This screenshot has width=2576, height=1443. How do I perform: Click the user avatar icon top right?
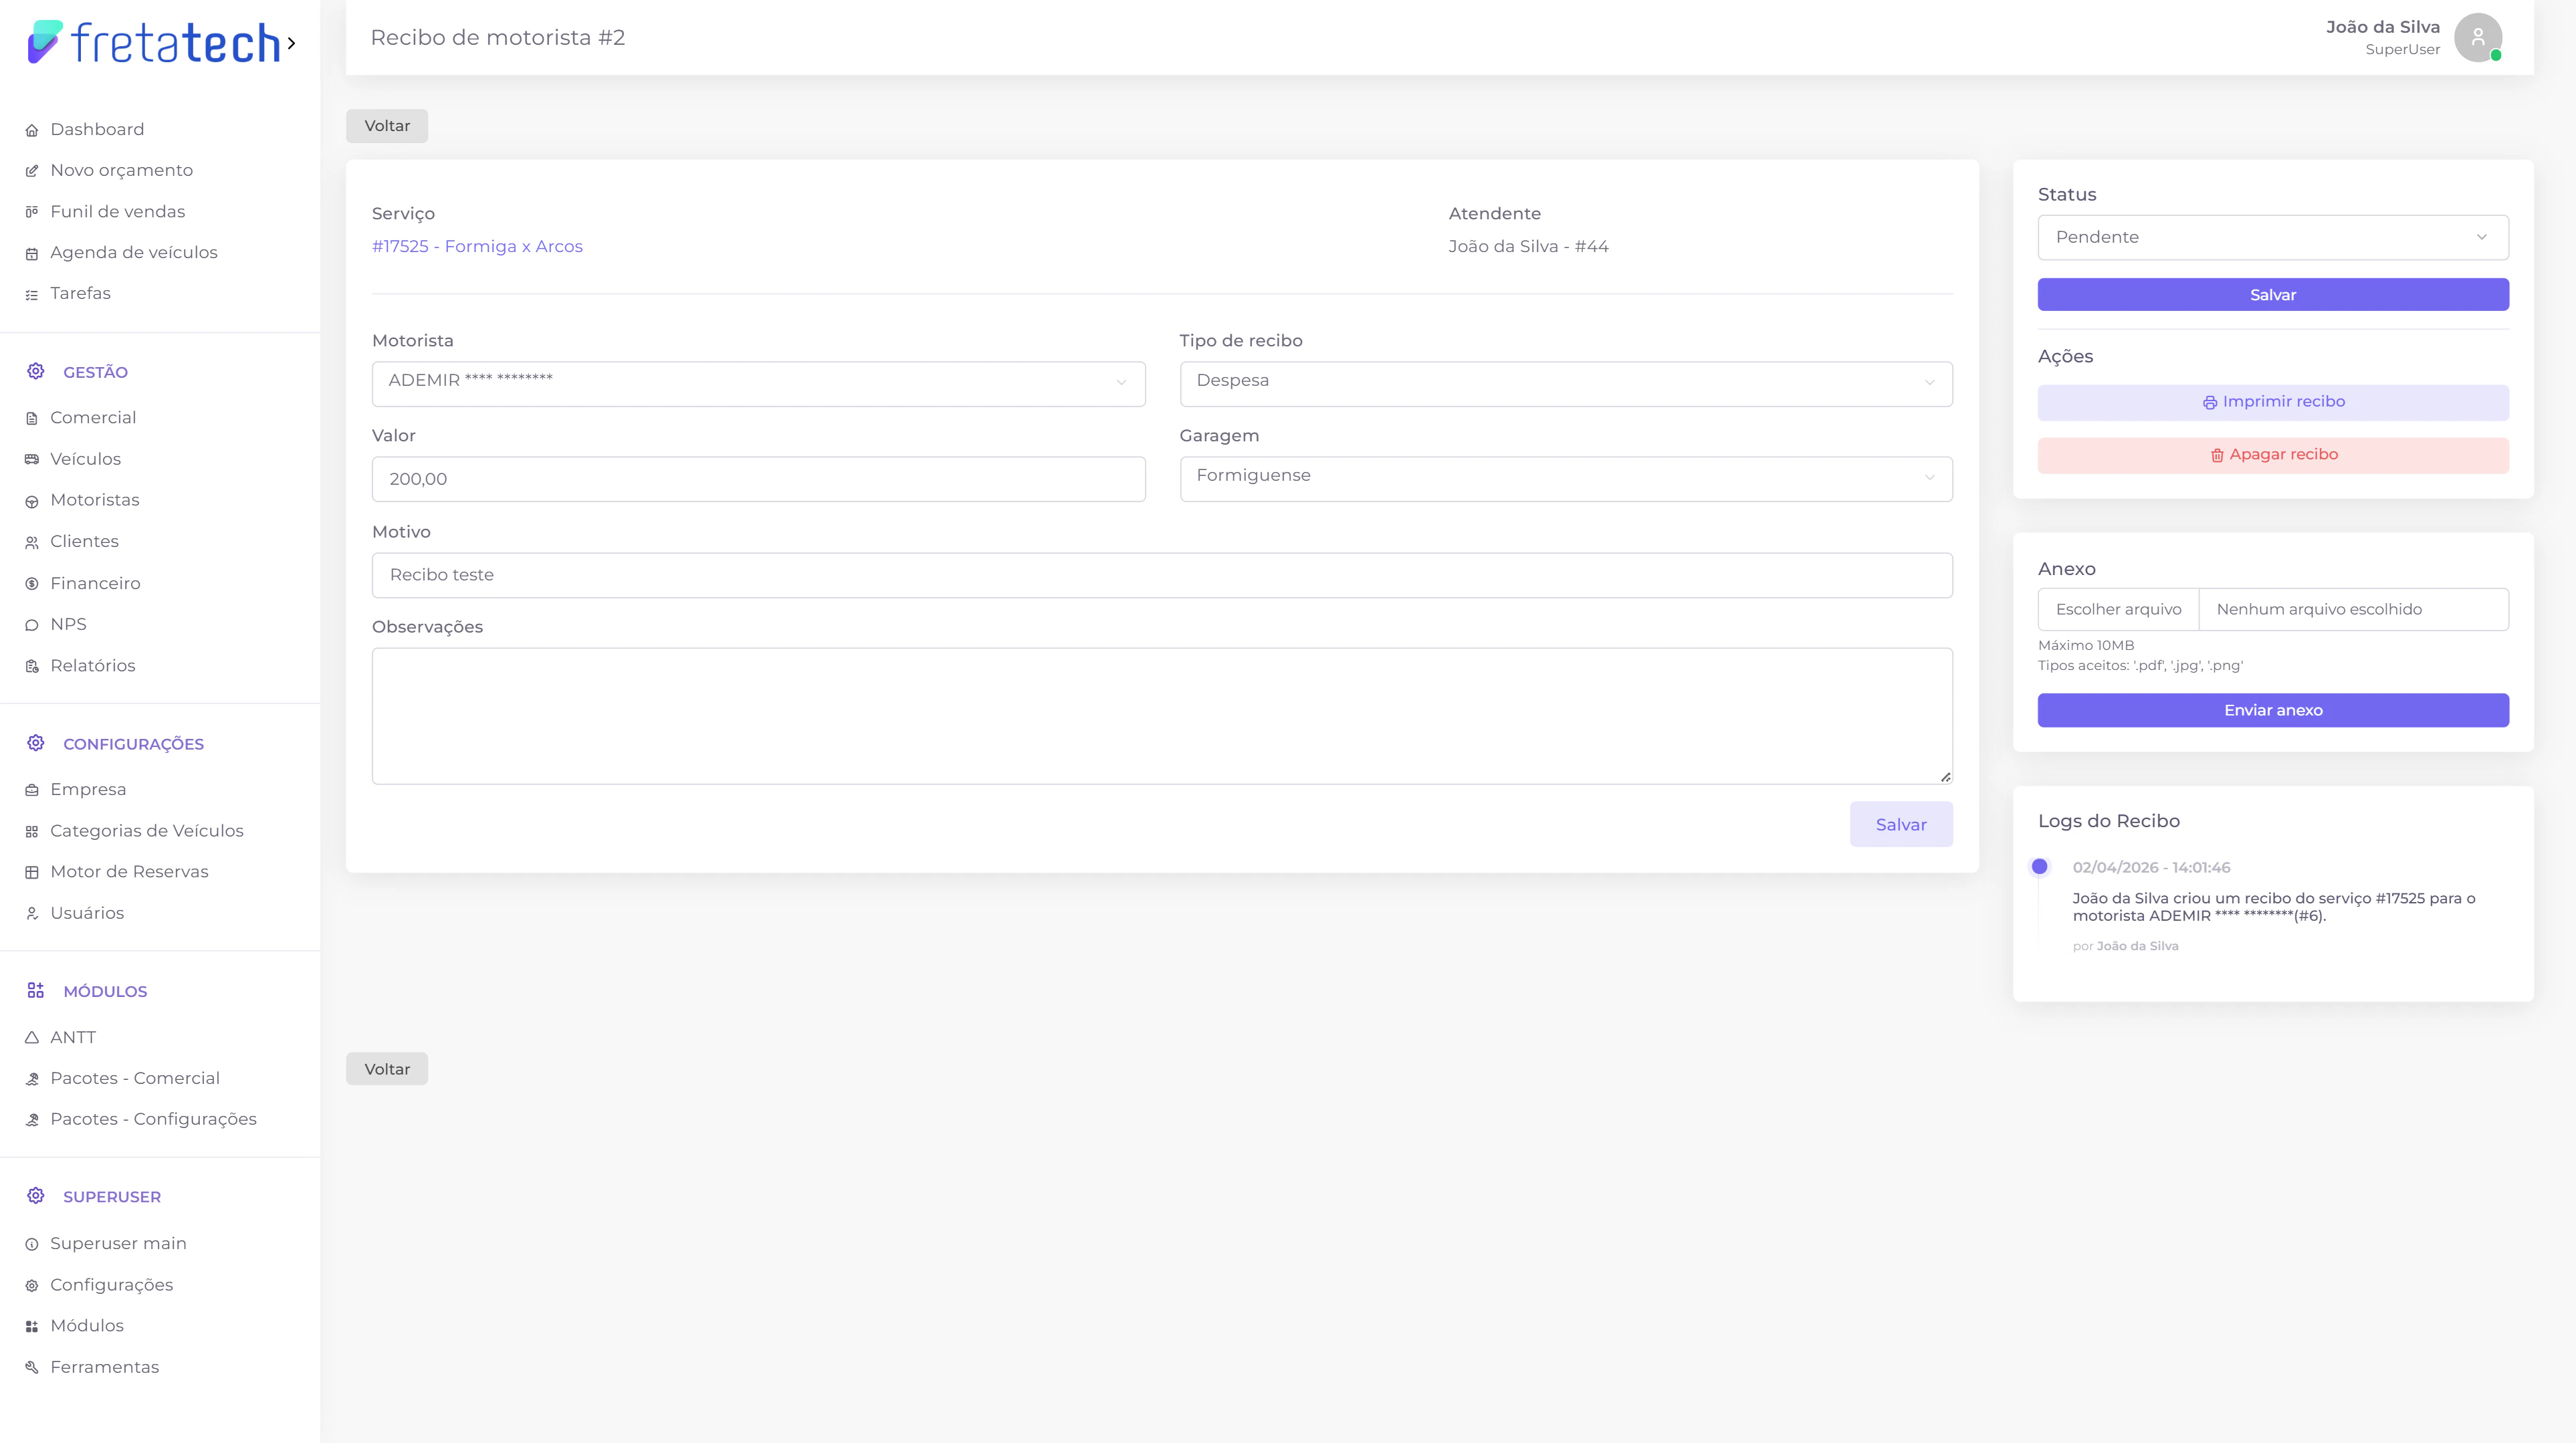[x=2477, y=38]
